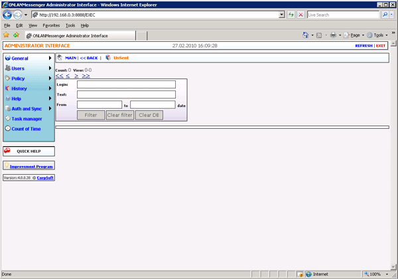Click the Login input field
The height and width of the screenshot is (279, 398).
[126, 84]
